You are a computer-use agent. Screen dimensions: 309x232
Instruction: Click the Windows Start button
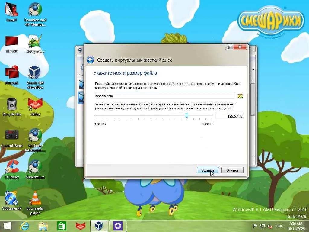click(x=8, y=226)
